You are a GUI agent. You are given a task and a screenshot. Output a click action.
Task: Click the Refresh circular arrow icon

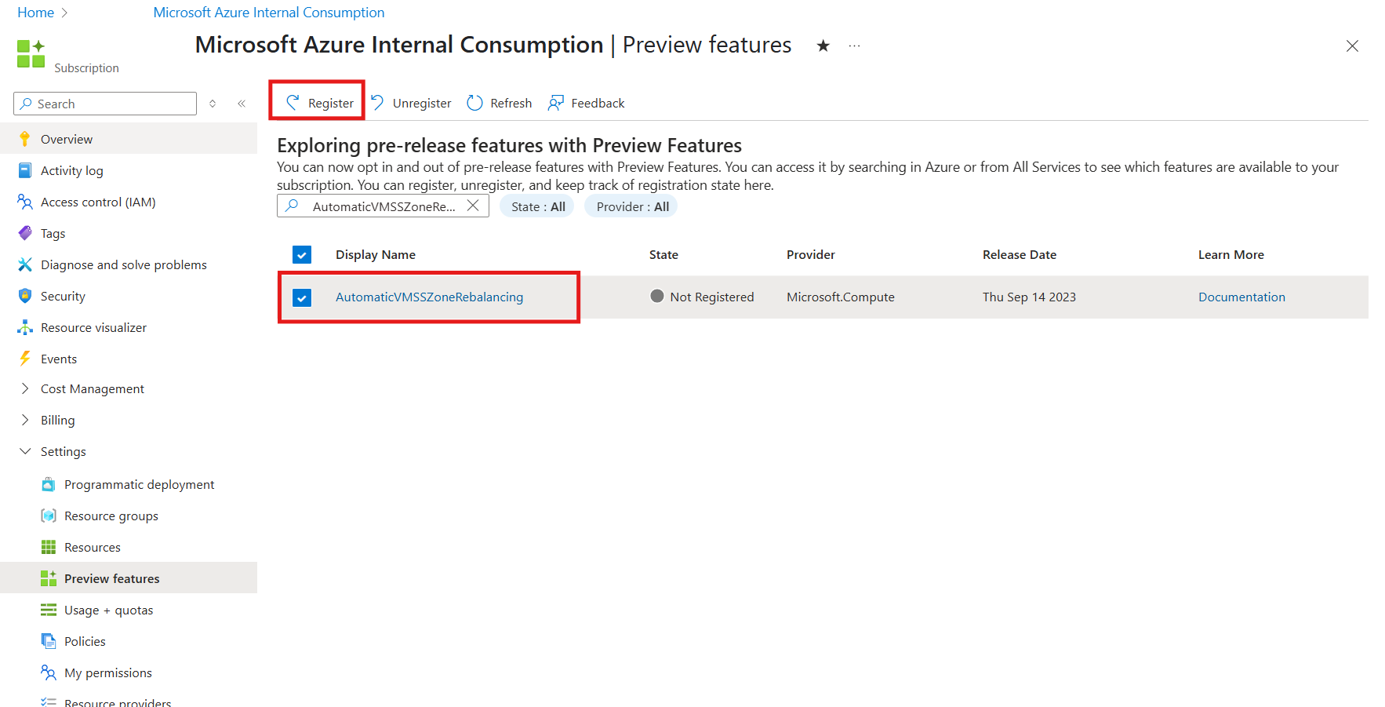pyautogui.click(x=474, y=103)
